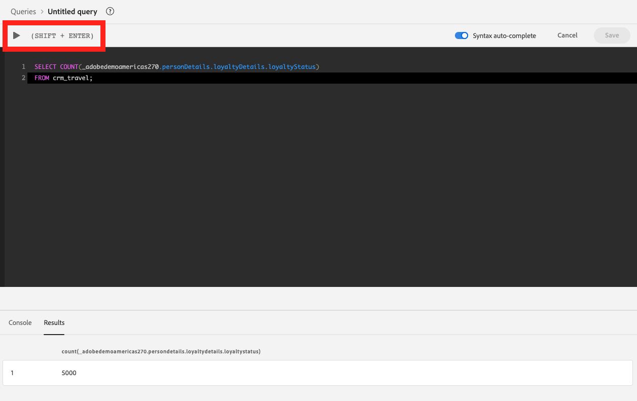This screenshot has height=401, width=637.
Task: Click the FROM crm_travel line in editor
Action: pos(64,78)
